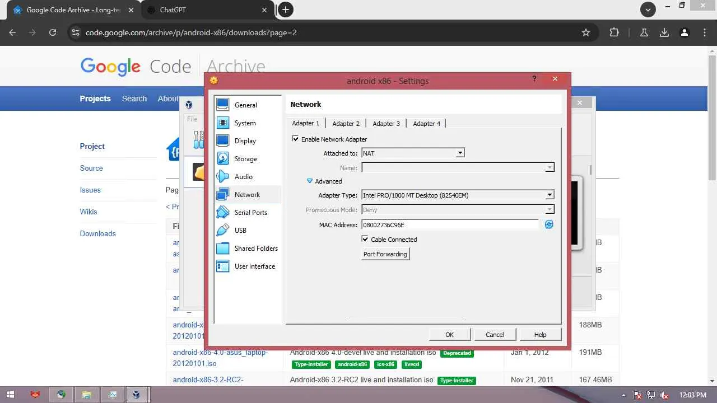717x403 pixels.
Task: View site information icon beside the URL
Action: point(75,32)
